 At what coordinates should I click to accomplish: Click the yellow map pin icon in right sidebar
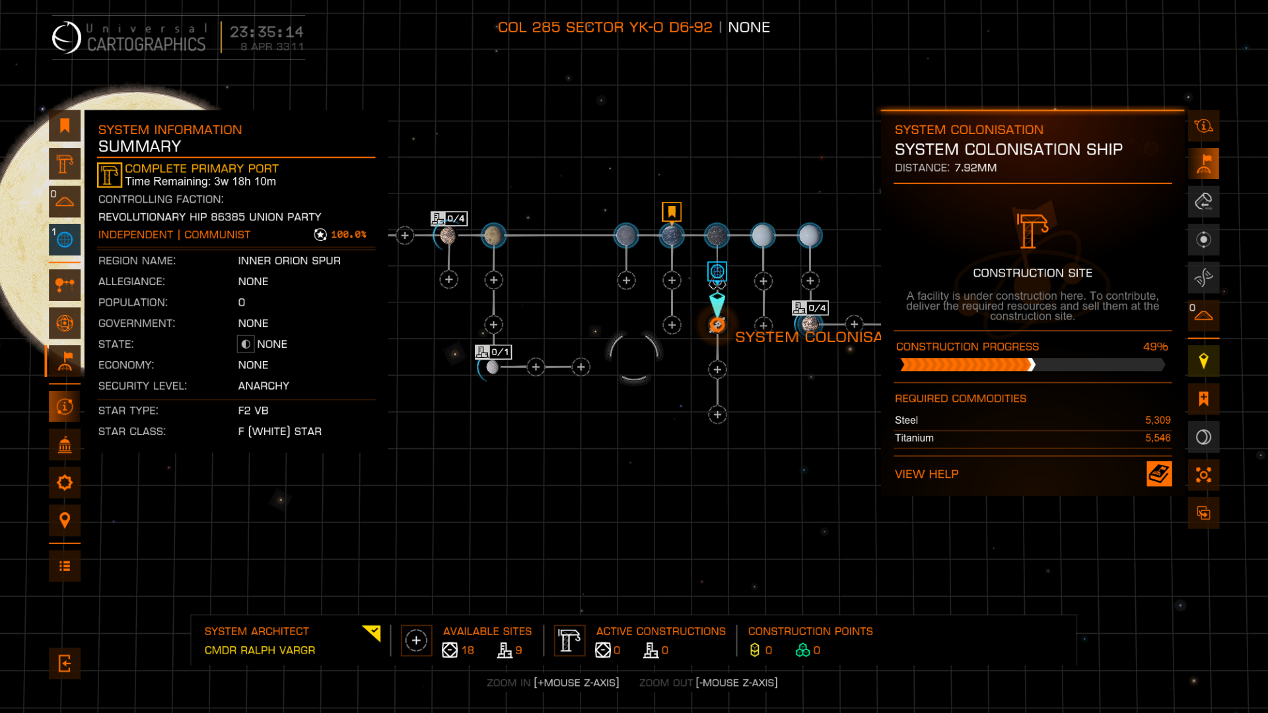tap(1203, 361)
